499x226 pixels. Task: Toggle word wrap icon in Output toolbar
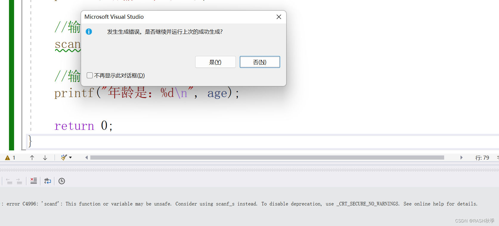tap(48, 181)
